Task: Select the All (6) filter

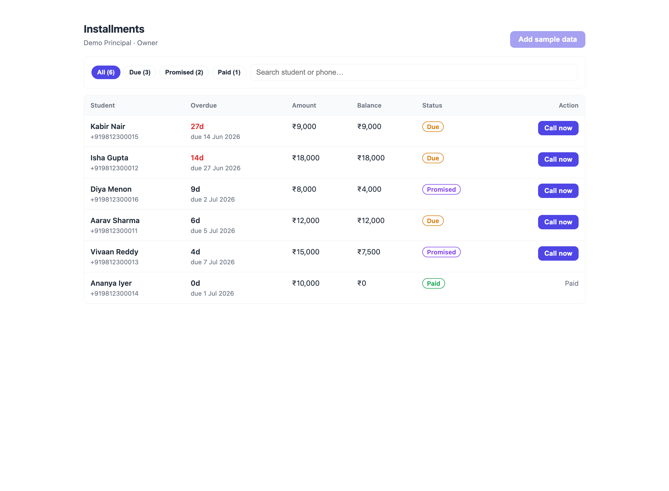Action: pyautogui.click(x=106, y=72)
